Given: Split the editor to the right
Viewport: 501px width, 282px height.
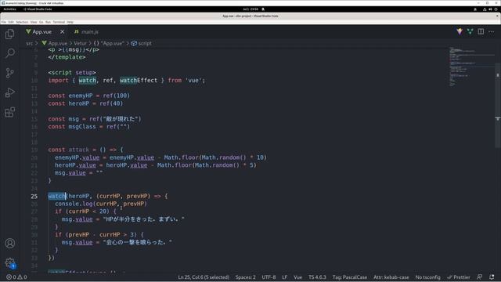Looking at the screenshot, I should 481,31.
